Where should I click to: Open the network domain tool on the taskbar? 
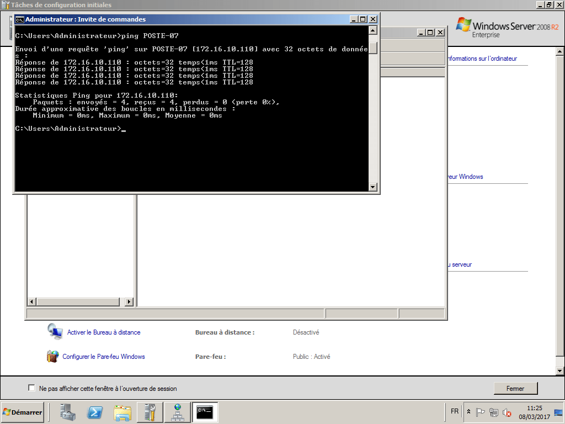click(177, 412)
